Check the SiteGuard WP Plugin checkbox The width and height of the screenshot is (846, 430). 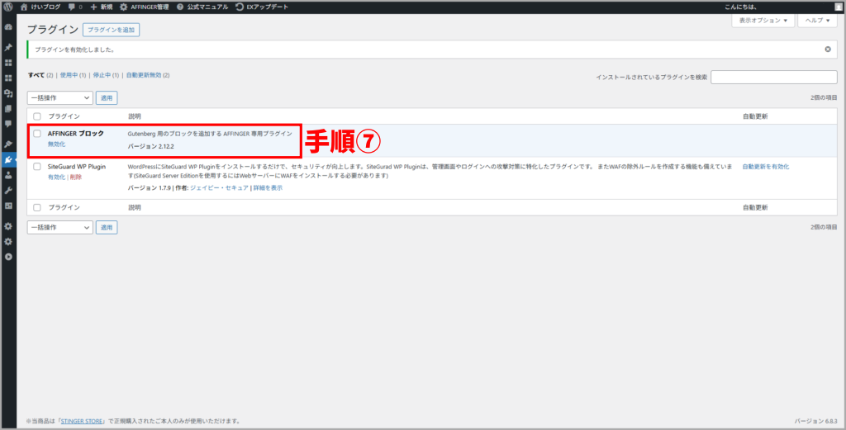pos(37,166)
